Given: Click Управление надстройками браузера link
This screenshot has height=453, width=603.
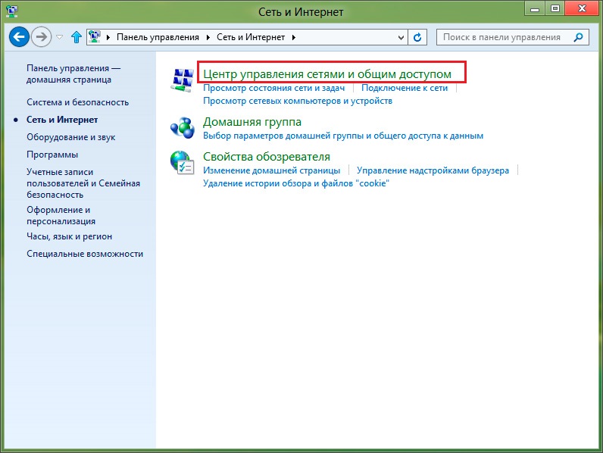Looking at the screenshot, I should point(433,170).
